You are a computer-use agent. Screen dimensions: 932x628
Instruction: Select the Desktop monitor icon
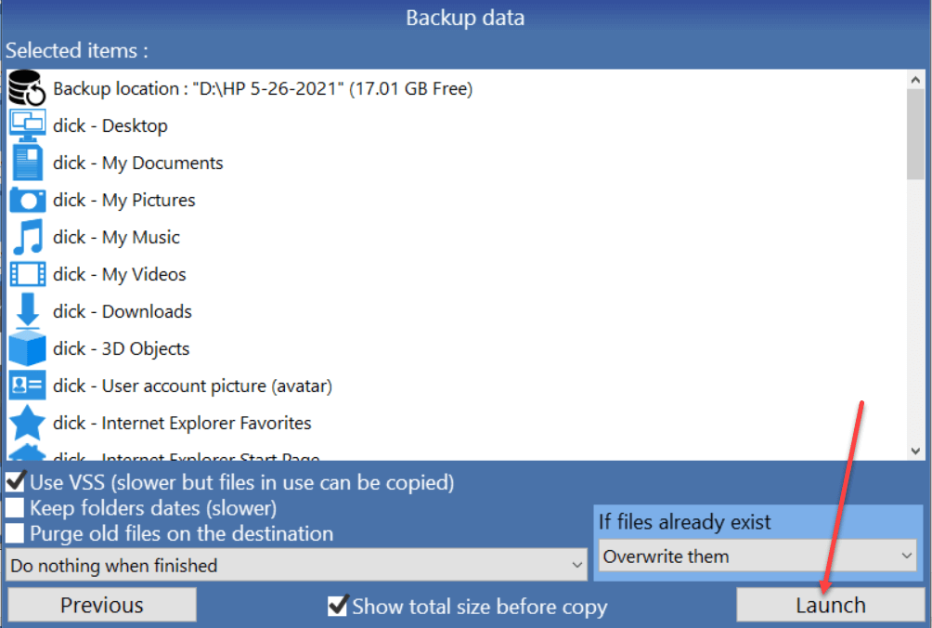[27, 125]
